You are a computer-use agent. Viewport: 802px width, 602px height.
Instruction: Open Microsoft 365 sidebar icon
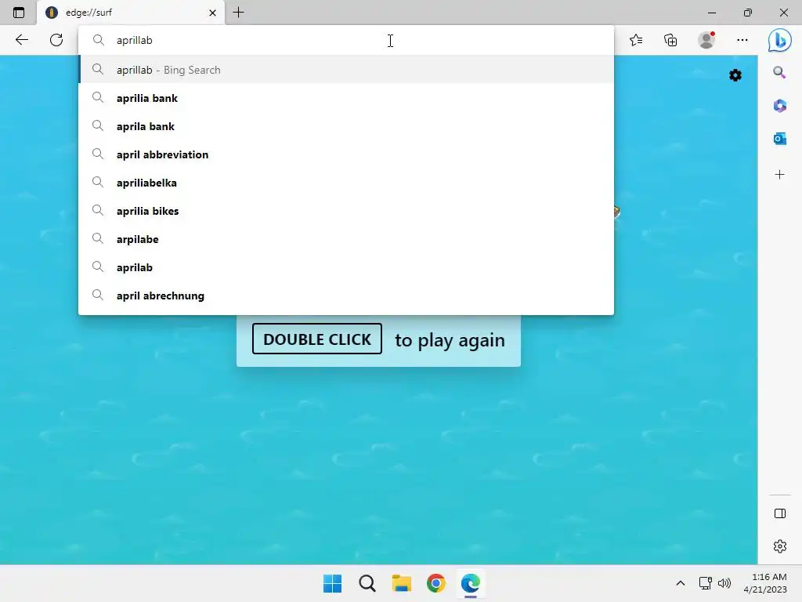pyautogui.click(x=779, y=106)
